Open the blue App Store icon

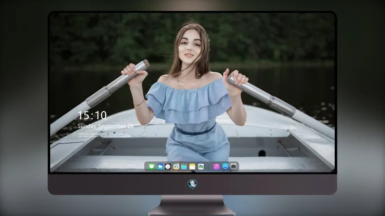pos(225,166)
